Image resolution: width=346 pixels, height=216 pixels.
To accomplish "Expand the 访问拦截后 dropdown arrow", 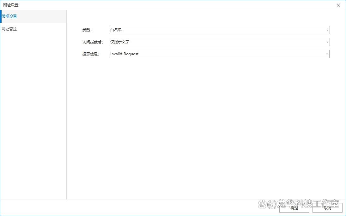I will coord(327,42).
